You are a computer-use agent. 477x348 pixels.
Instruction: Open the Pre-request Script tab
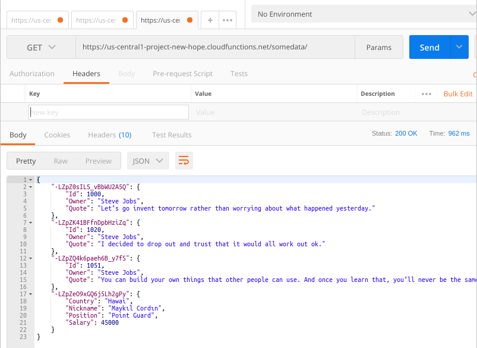pos(182,74)
